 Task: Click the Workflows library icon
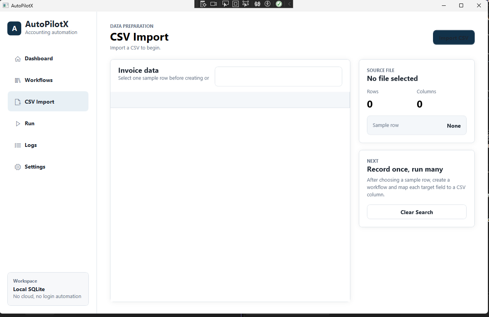18,80
